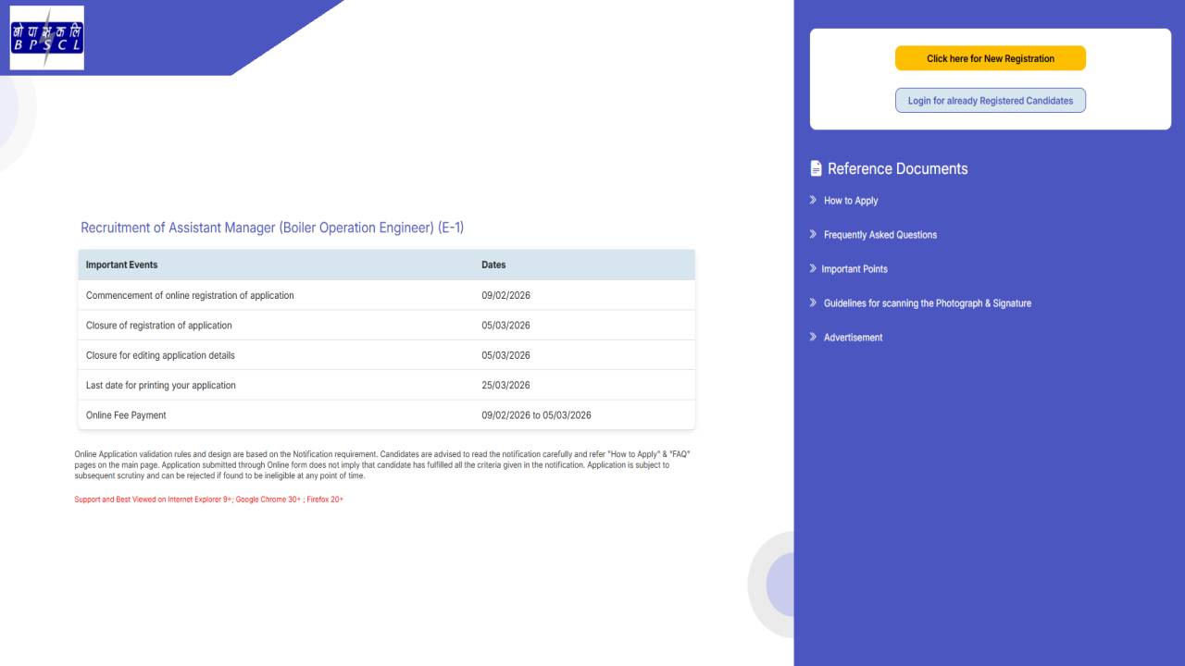Click the chevron icon beside Advertisement
1185x666 pixels.
pos(812,337)
